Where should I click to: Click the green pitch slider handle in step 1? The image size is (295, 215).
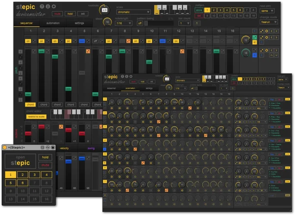[28, 94]
